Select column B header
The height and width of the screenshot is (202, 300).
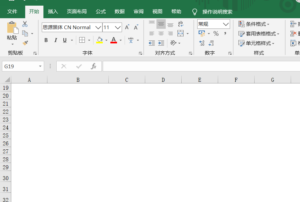[x=78, y=80]
